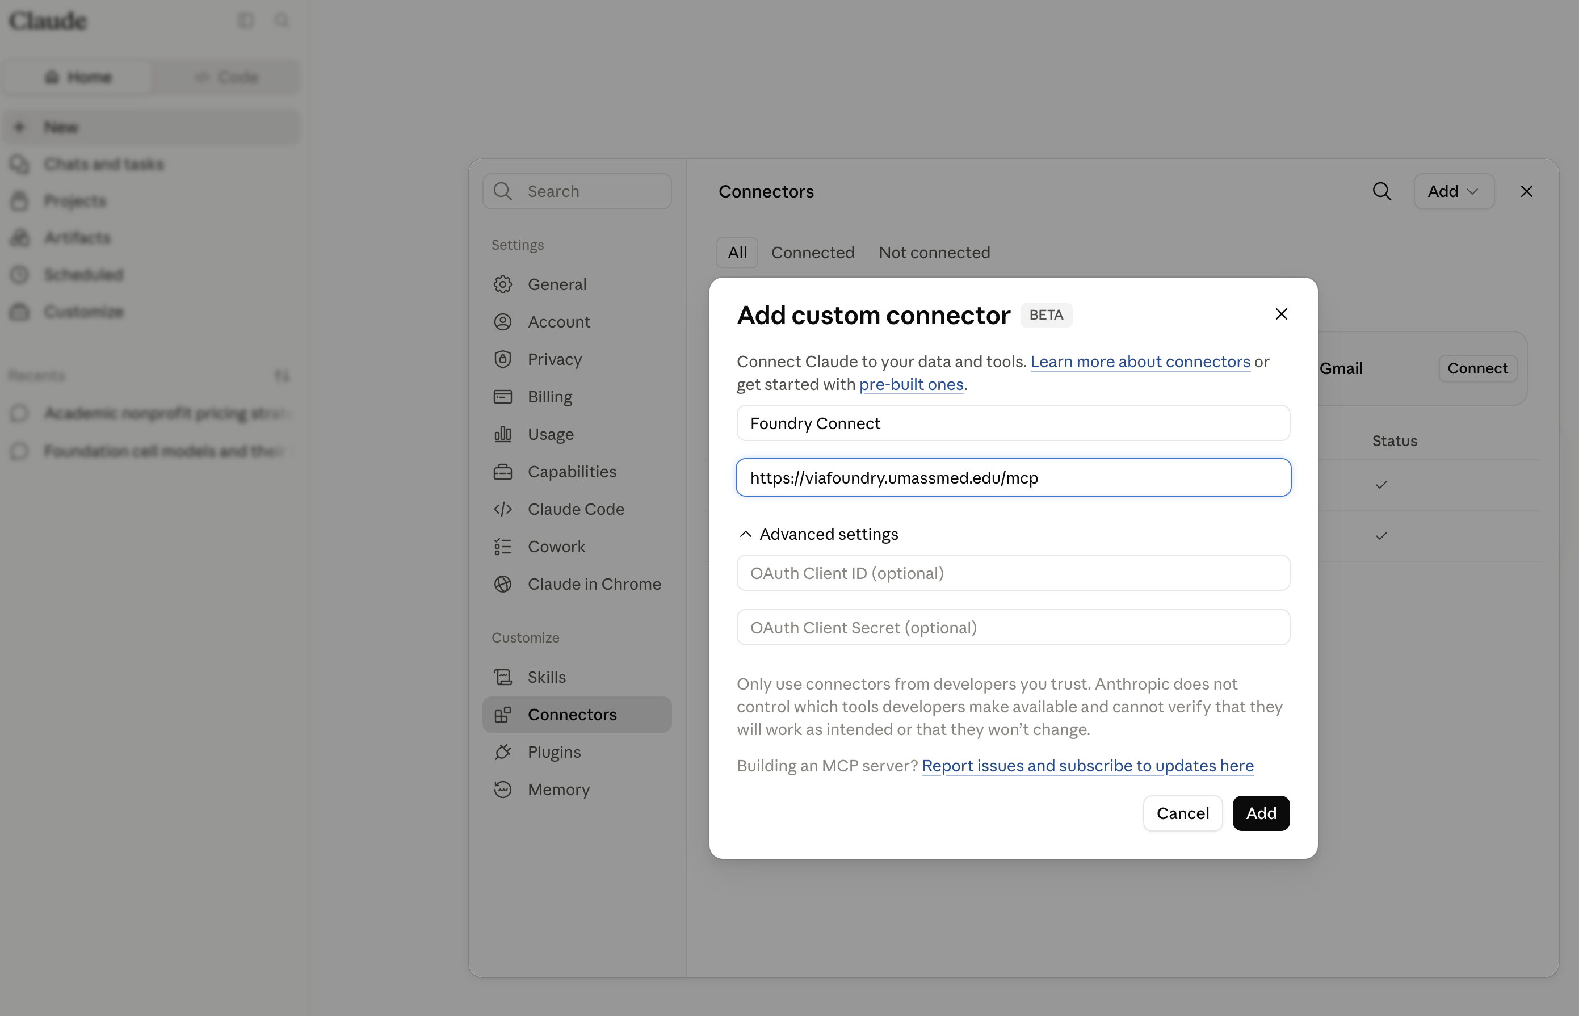Open Learn more about connectors link
Viewport: 1579px width, 1016px height.
(x=1140, y=362)
